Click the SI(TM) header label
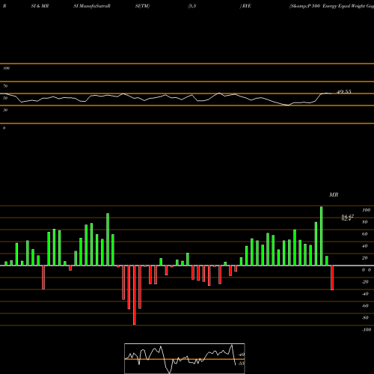The image size is (374, 374). 142,6
